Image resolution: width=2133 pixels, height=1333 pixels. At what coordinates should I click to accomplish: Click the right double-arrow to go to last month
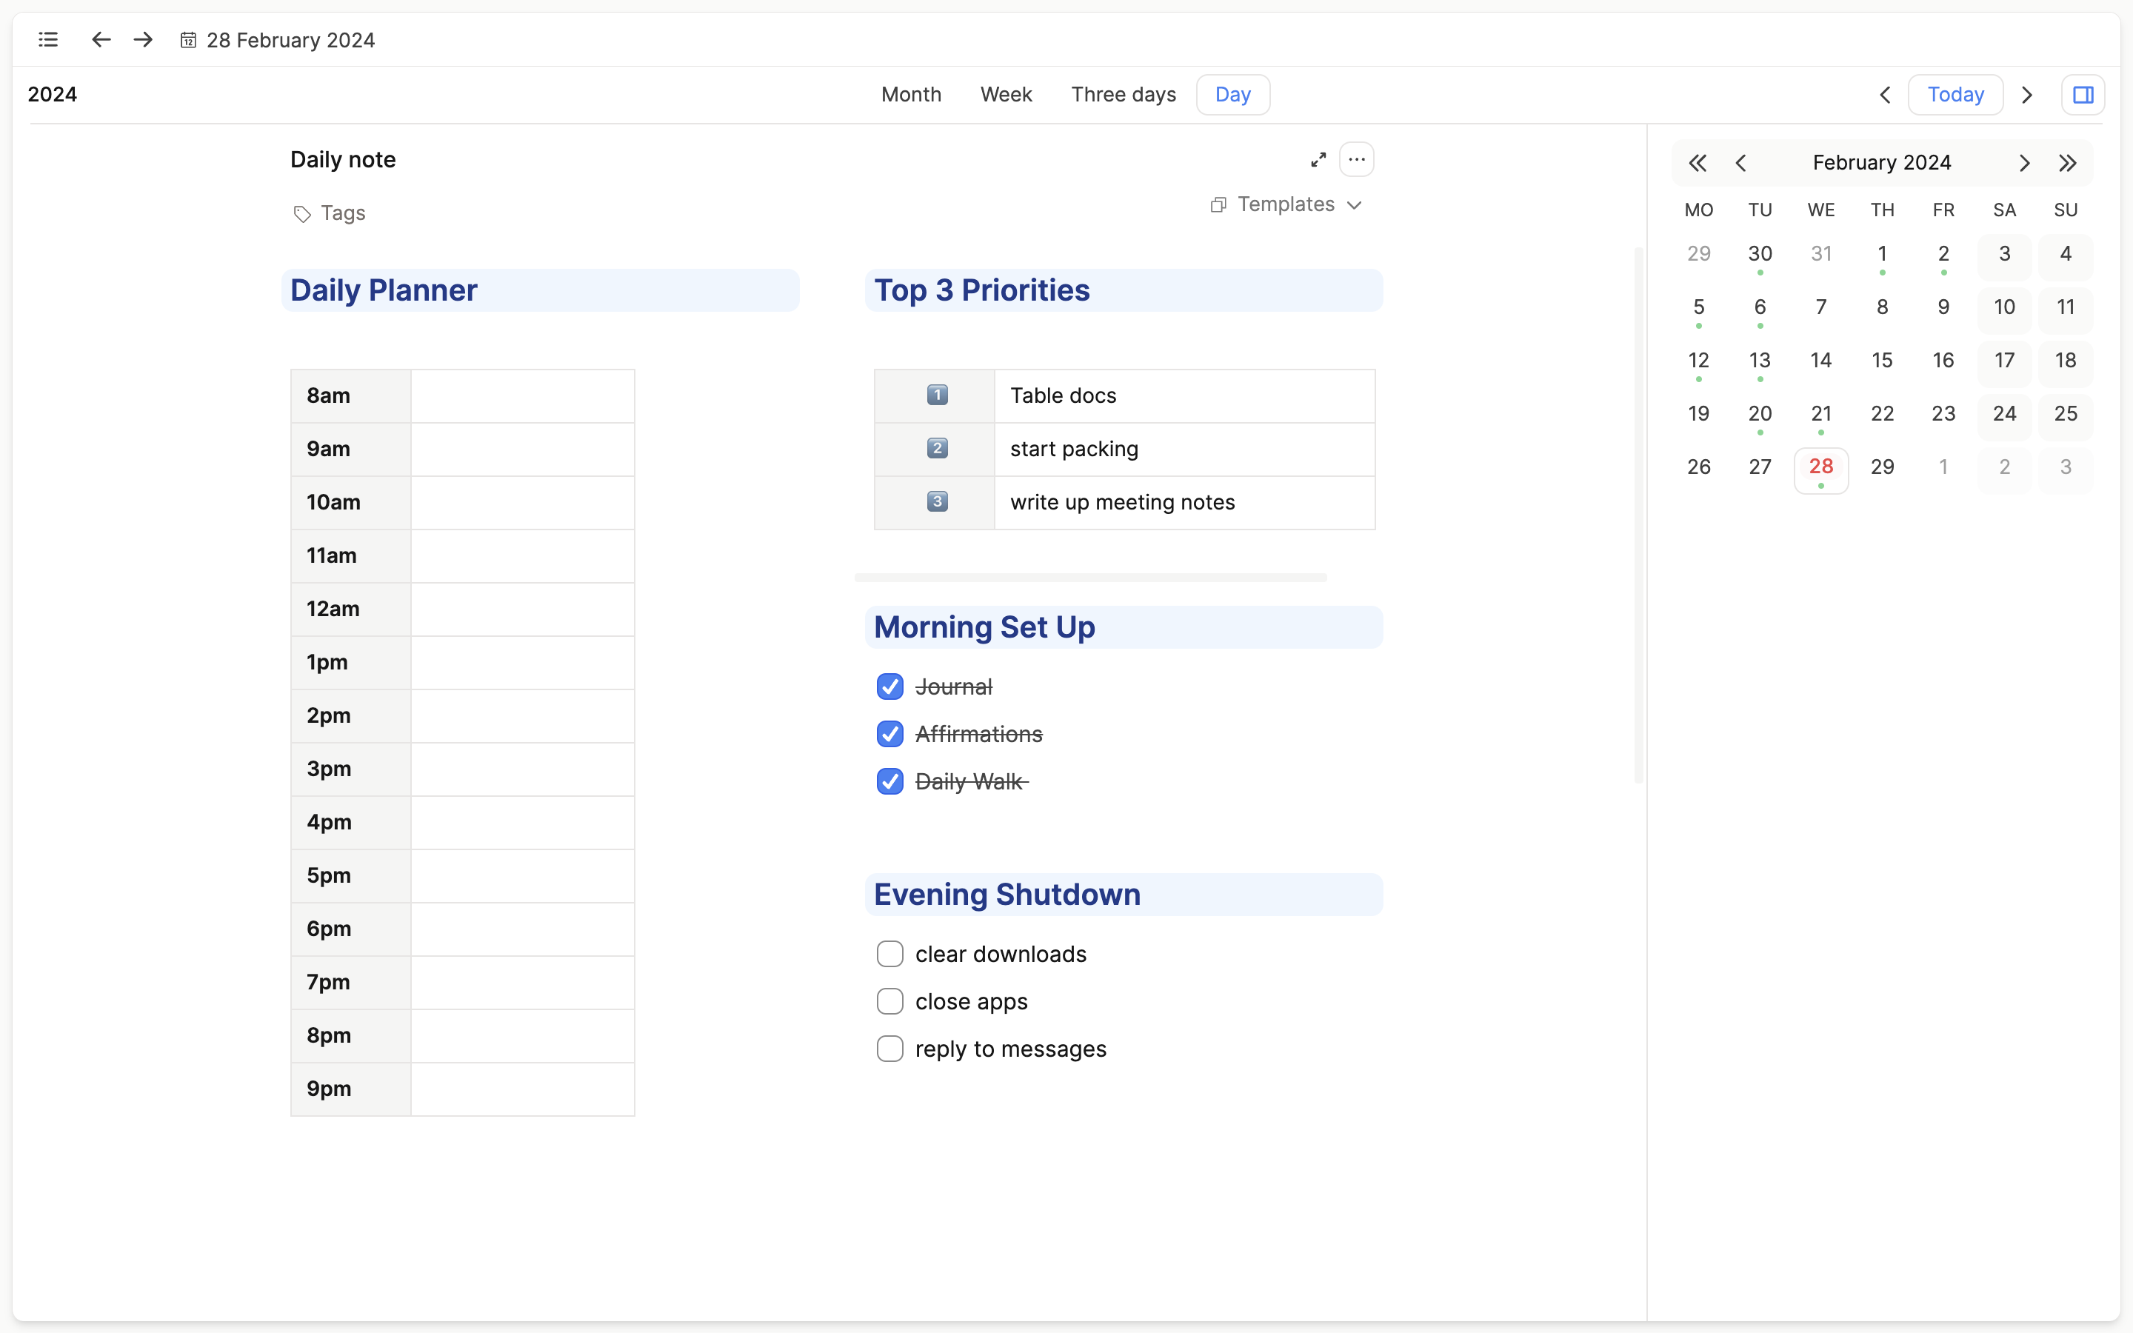point(2069,161)
